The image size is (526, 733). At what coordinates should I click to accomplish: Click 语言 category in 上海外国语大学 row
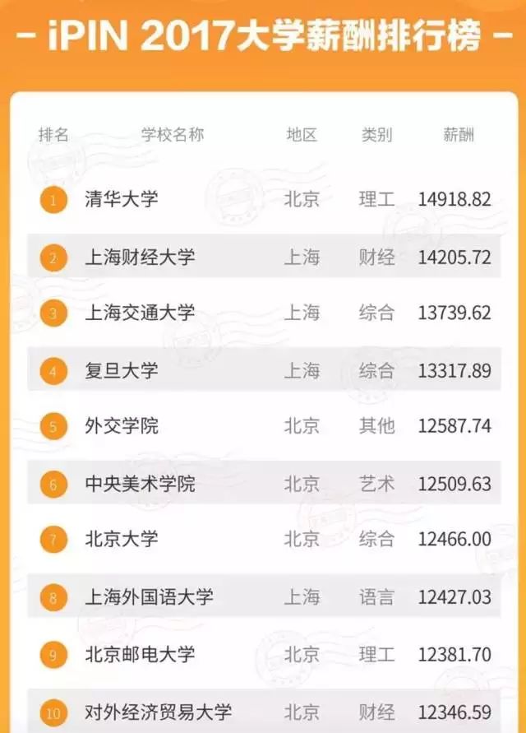pos(376,597)
